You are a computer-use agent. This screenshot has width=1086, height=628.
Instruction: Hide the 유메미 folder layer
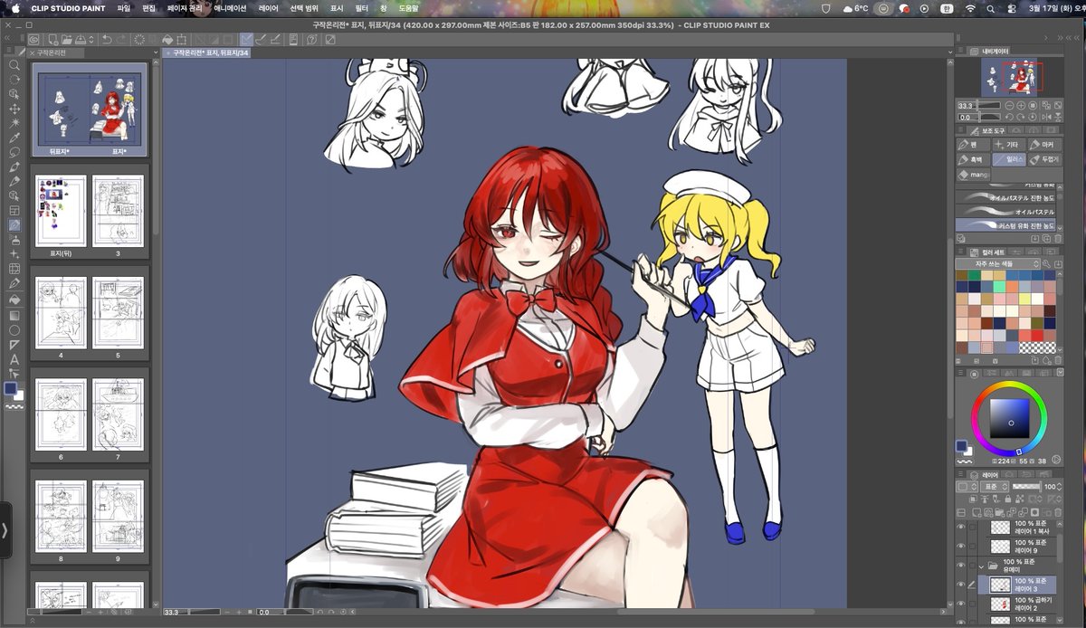960,565
